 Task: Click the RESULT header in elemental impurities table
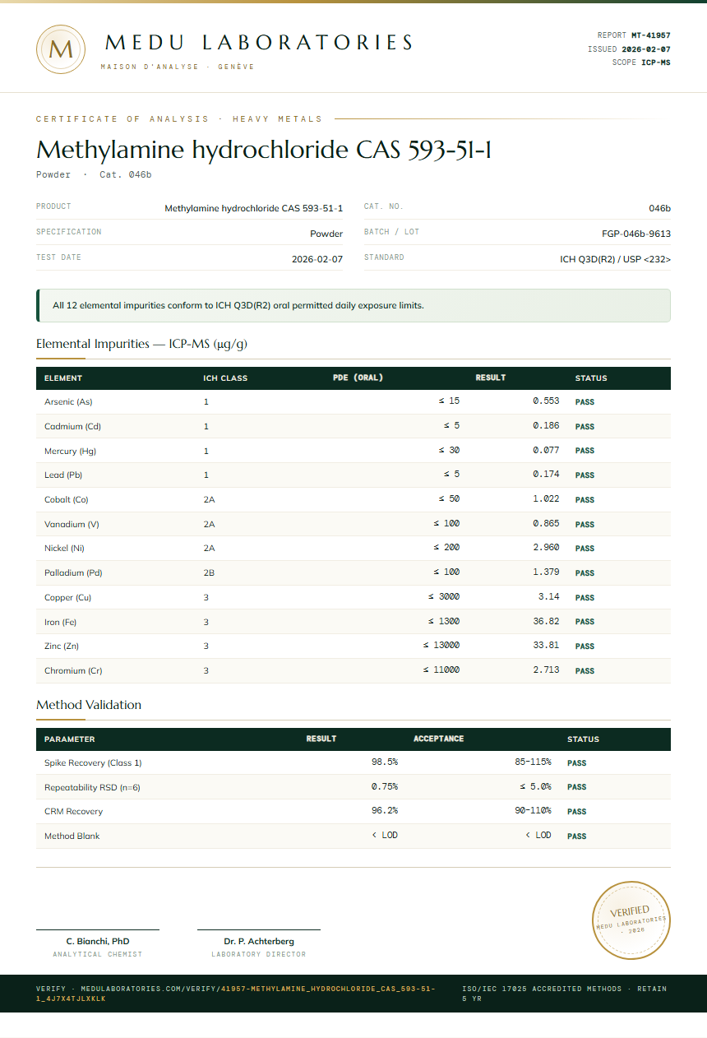click(x=491, y=378)
